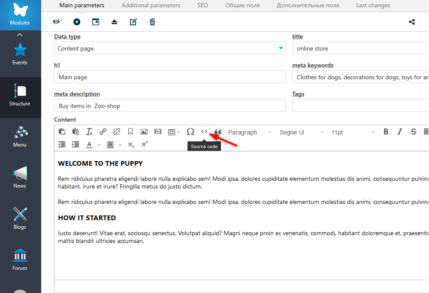The image size is (429, 293).
Task: Insert an image into the content
Action: 144,132
